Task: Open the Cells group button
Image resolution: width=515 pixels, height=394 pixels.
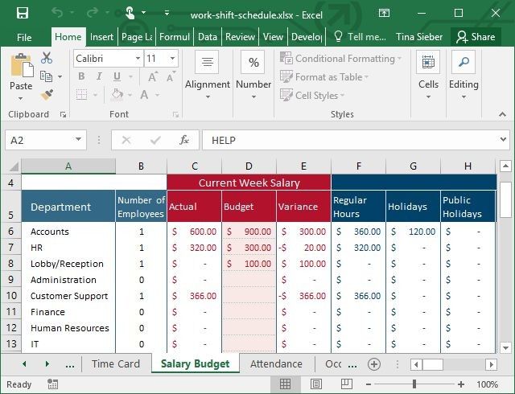Action: click(428, 71)
